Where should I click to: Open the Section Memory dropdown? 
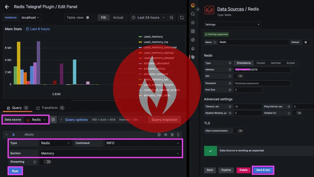110,153
